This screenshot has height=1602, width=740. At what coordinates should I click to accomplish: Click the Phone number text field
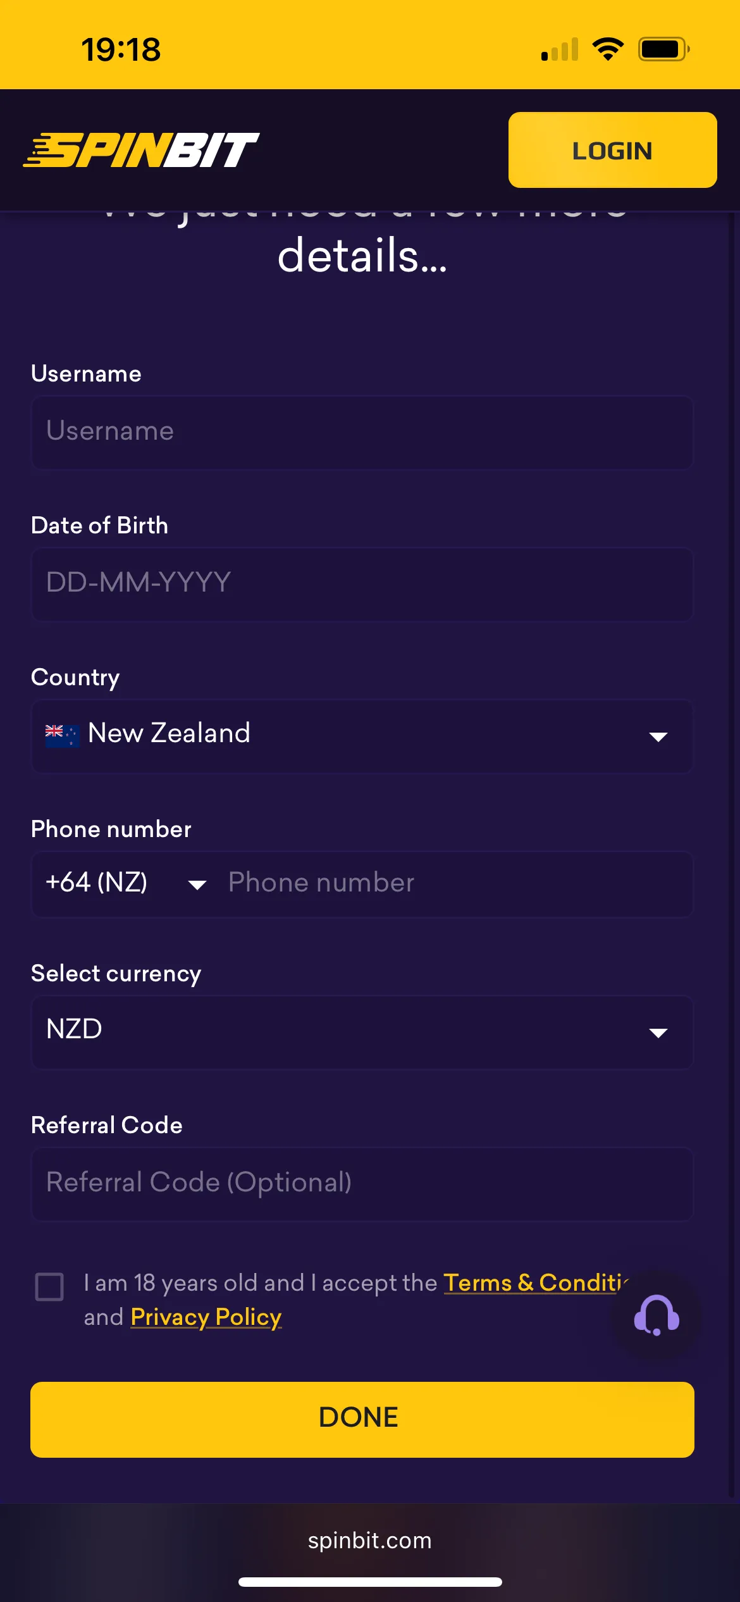455,883
